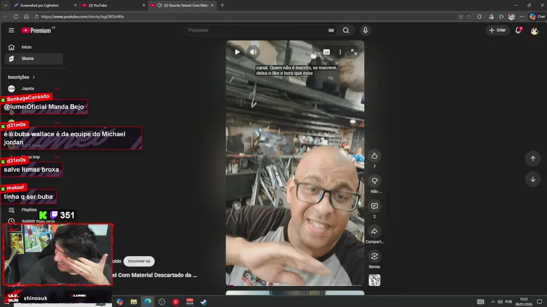Toggle captions on the Short
Screen dimensions: 547x307
[x=326, y=52]
